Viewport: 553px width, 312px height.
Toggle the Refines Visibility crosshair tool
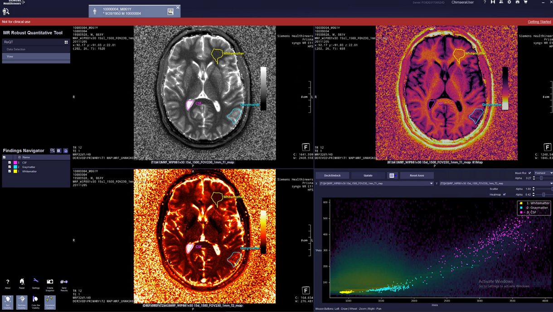[22, 302]
